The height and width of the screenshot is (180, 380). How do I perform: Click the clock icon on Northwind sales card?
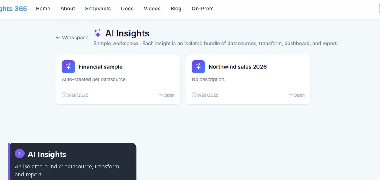[194, 95]
